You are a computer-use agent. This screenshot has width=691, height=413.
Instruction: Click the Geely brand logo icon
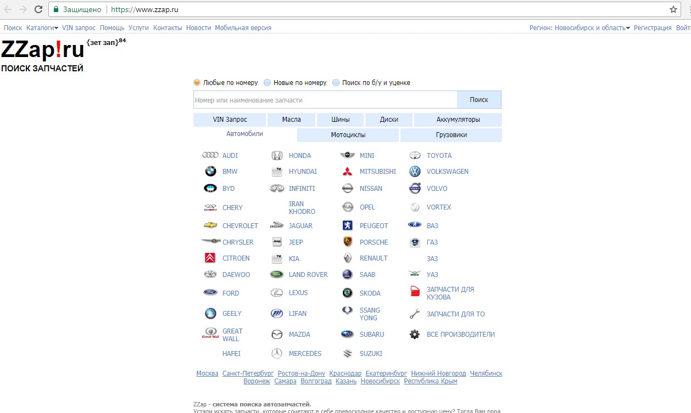coord(210,313)
